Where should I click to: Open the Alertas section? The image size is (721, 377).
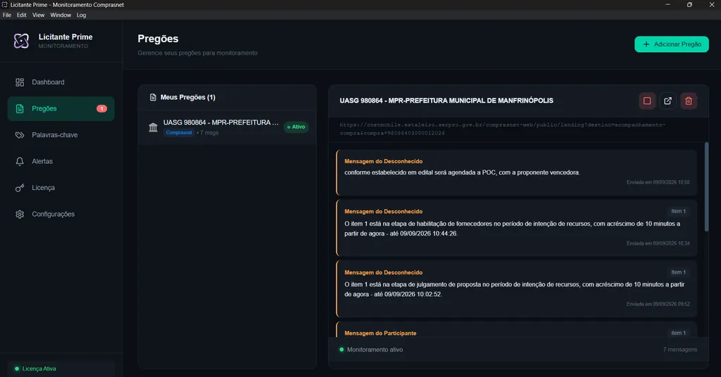61,162
